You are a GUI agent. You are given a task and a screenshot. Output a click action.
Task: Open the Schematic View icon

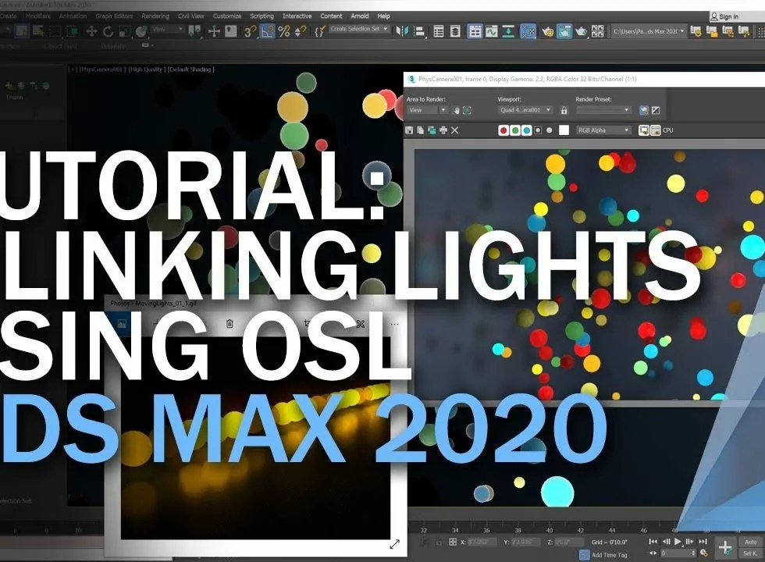tap(508, 32)
